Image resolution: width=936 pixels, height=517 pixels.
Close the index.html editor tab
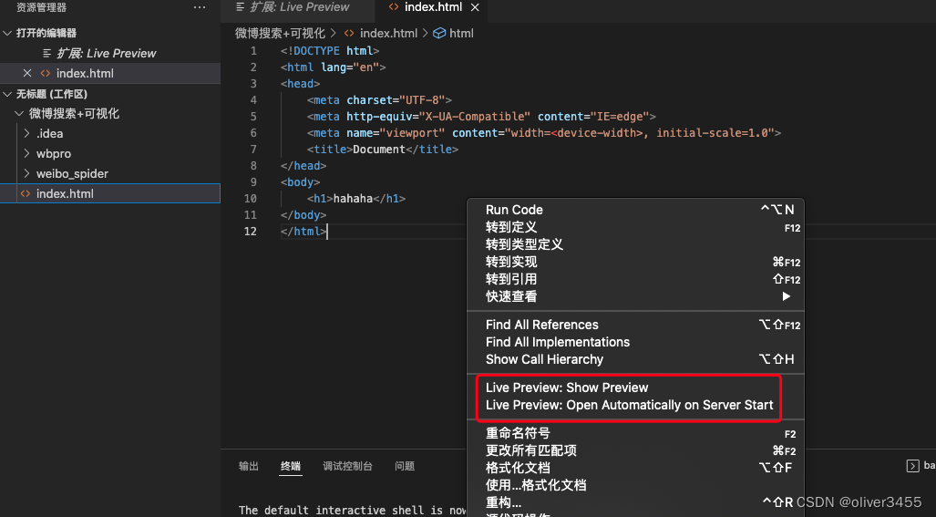pos(475,7)
